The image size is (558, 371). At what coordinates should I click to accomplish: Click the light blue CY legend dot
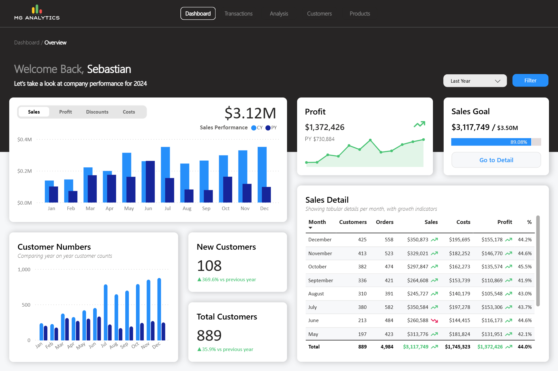(x=254, y=128)
